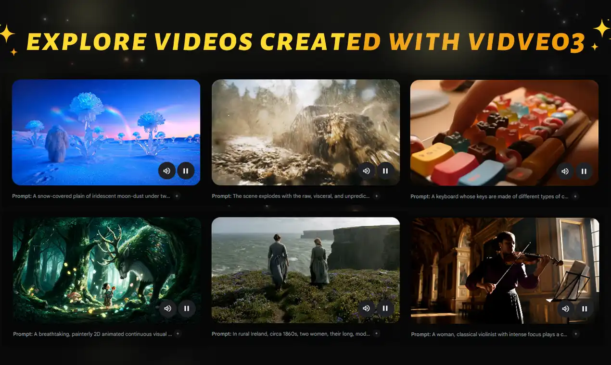Expand the candy keyboard prompt text
The height and width of the screenshot is (365, 611).
(x=575, y=196)
